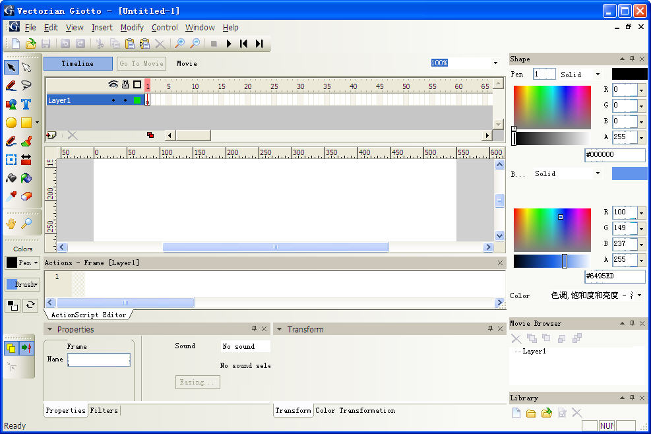Click the add new layer icon
Viewport: 651px width, 434px height.
coord(51,135)
